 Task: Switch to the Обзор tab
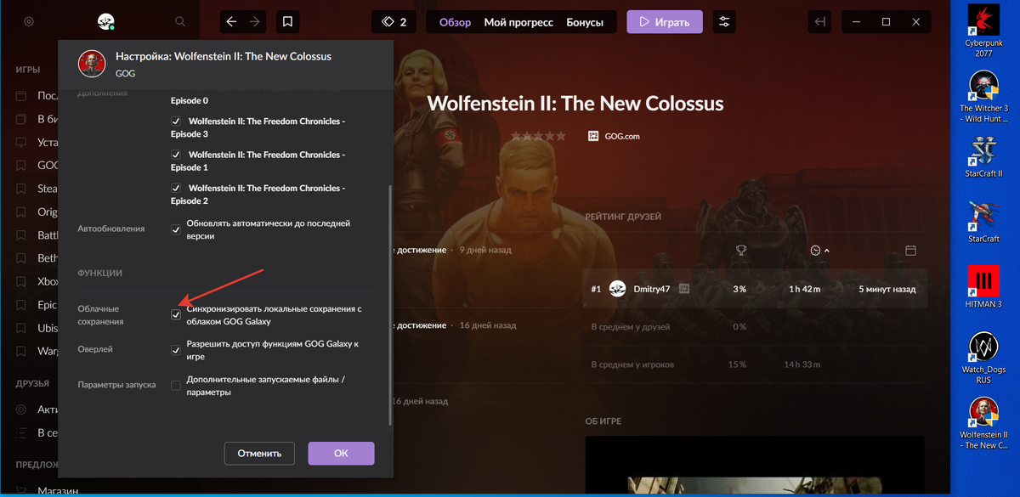click(x=455, y=22)
